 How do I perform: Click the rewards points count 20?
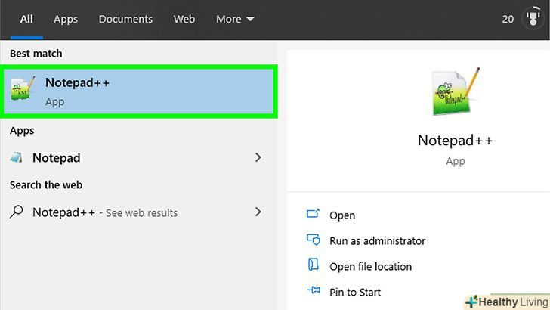coord(508,19)
